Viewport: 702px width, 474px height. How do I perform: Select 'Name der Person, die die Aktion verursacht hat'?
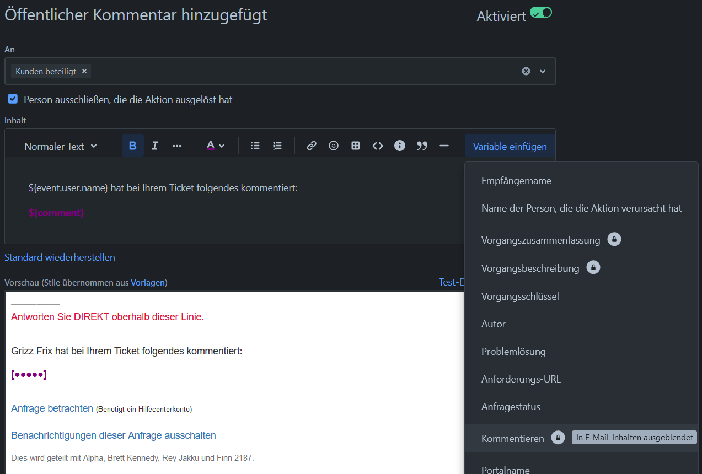tap(582, 208)
